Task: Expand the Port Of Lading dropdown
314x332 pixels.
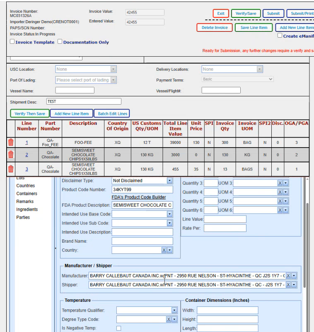Action: [113, 80]
